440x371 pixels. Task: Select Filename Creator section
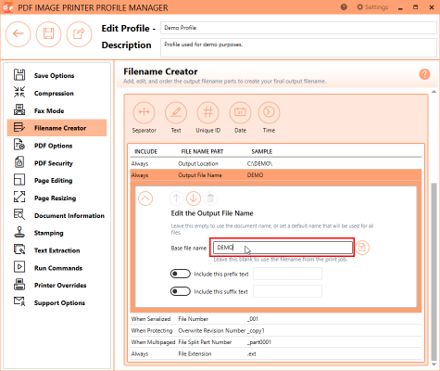57,128
